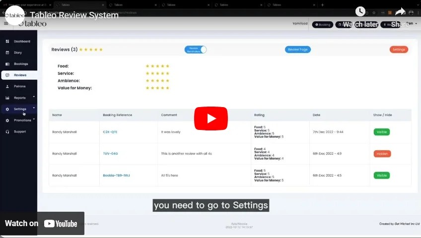
Task: Open Reports in the sidebar
Action: (19, 98)
